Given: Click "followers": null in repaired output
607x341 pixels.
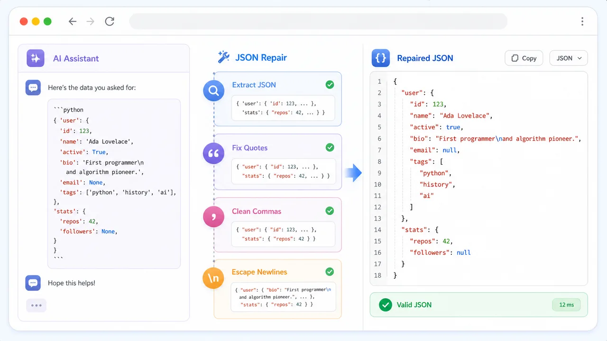Looking at the screenshot, I should [x=441, y=252].
